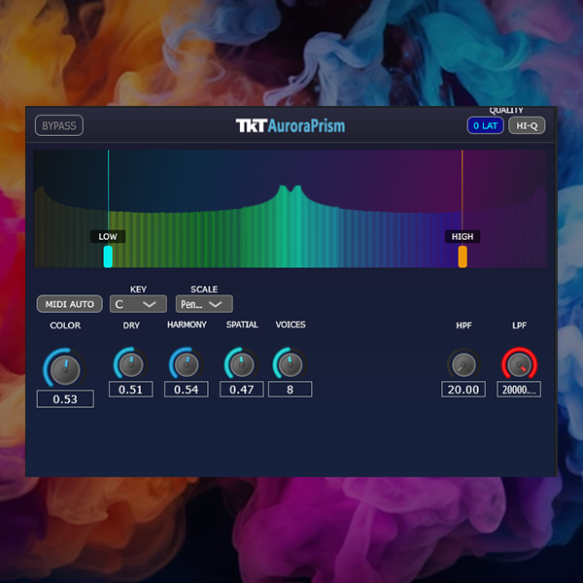Click the HIGH marker label
The height and width of the screenshot is (583, 583).
pyautogui.click(x=463, y=236)
